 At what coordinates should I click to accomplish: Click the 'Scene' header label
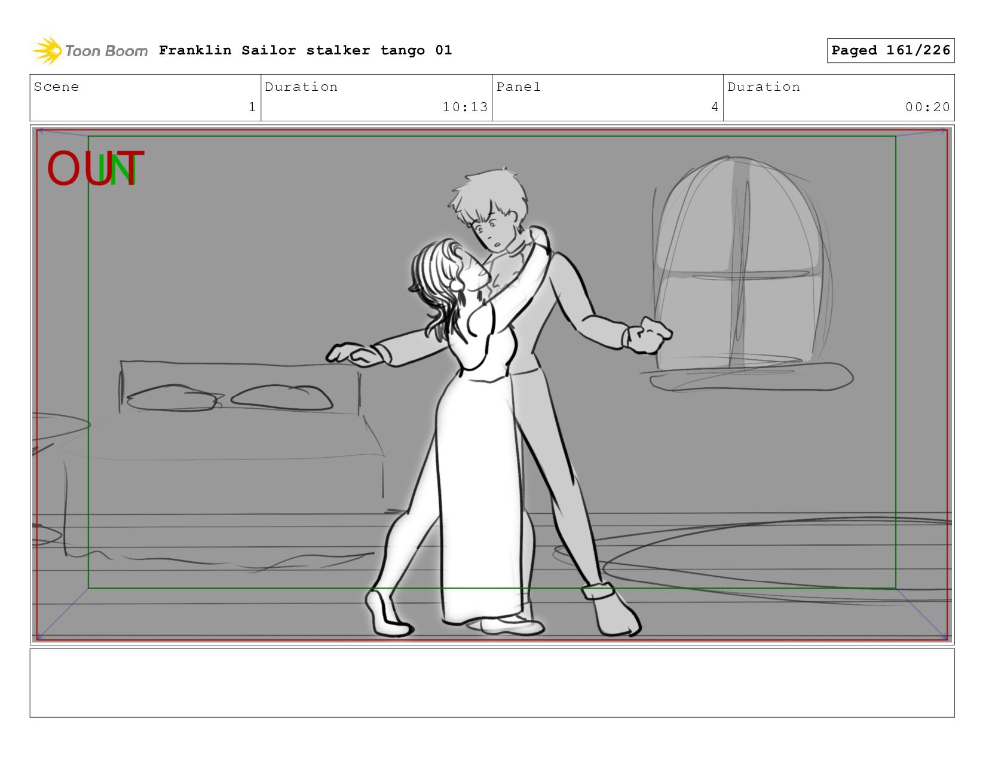(x=56, y=87)
